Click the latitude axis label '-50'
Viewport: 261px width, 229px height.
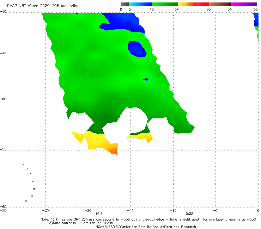tap(3, 99)
